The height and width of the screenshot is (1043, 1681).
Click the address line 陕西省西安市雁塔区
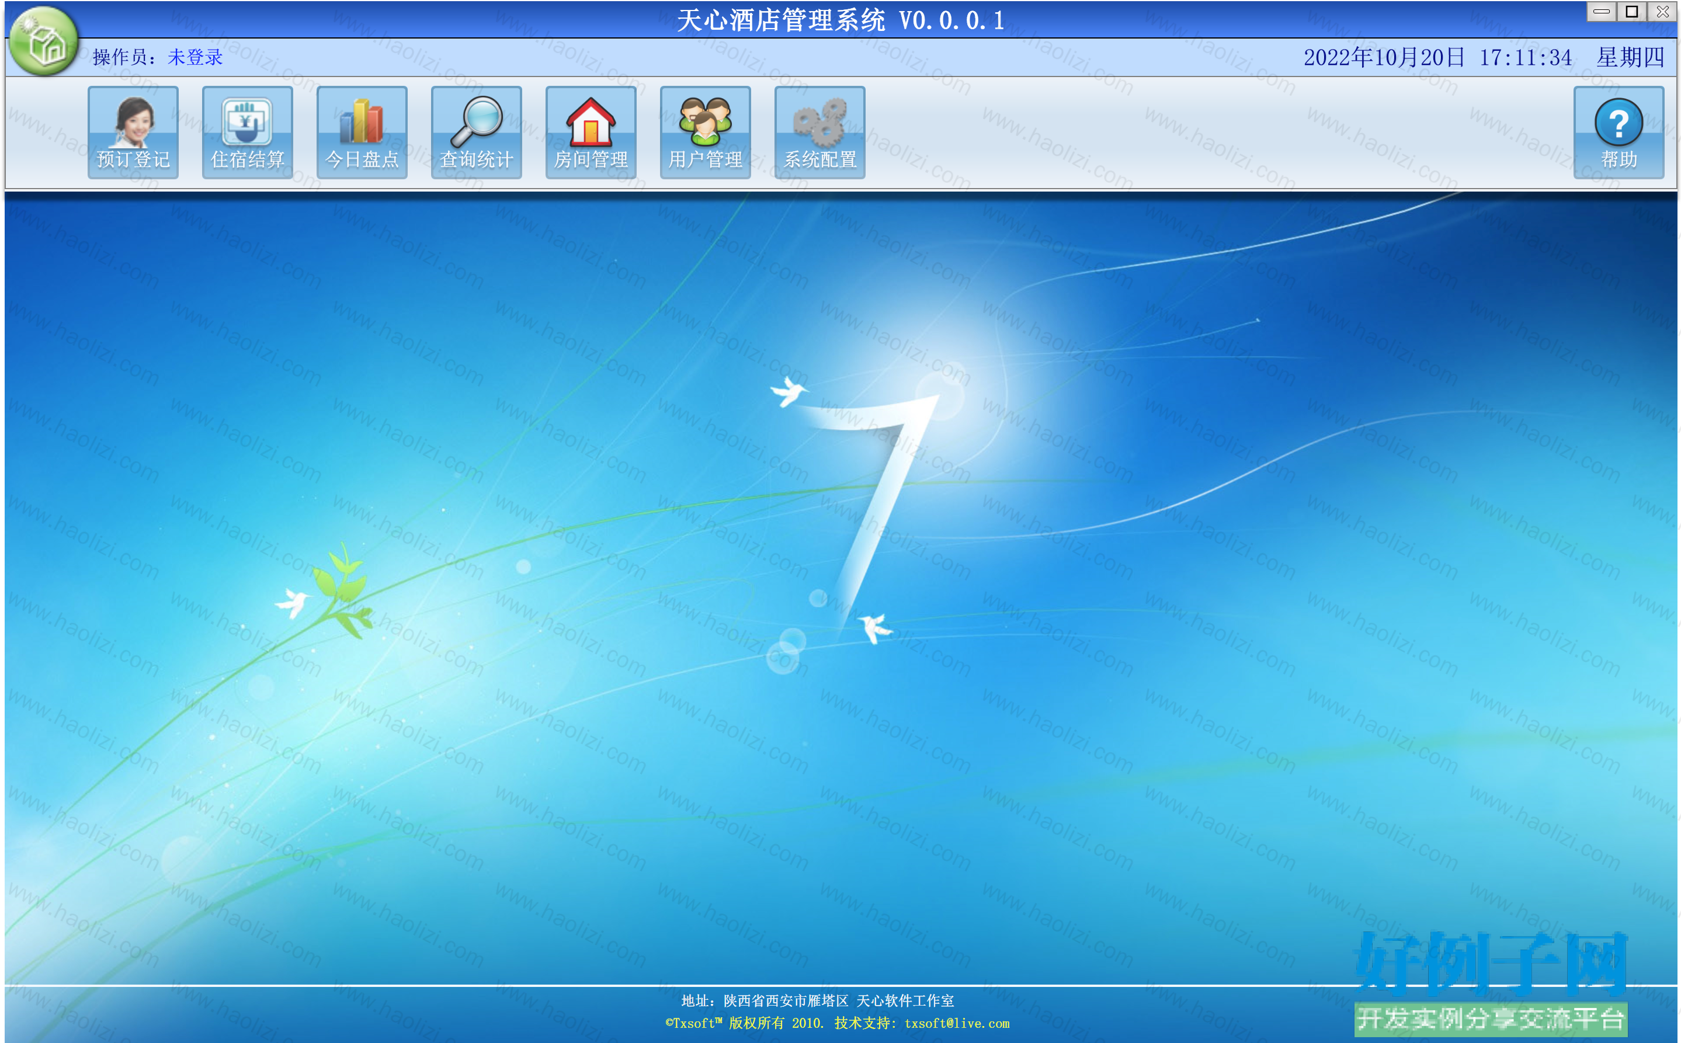[786, 1000]
